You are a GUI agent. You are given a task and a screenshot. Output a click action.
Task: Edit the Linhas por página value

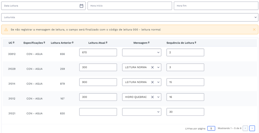(x=211, y=128)
